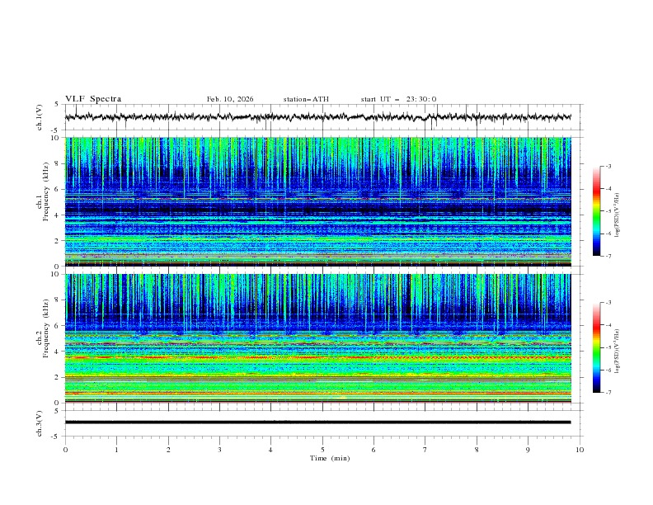Click the lower color bar's log(PSD) label

617,352
